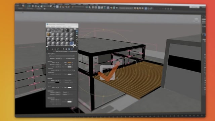Click the Clearcoat layer Amount value field
The image size is (215, 121).
[x=57, y=100]
